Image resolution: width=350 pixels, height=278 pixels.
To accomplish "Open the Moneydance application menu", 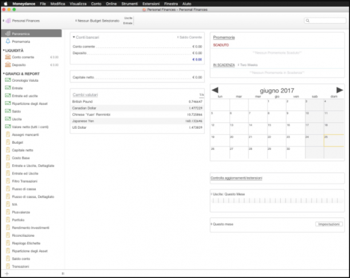I will 23,3.
